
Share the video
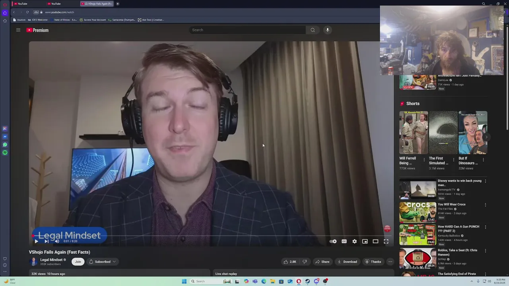tap(322, 262)
